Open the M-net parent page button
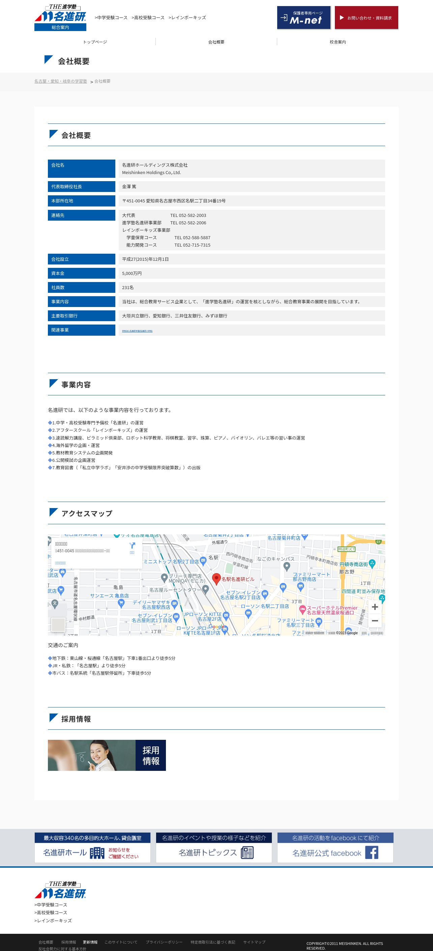 [x=304, y=17]
